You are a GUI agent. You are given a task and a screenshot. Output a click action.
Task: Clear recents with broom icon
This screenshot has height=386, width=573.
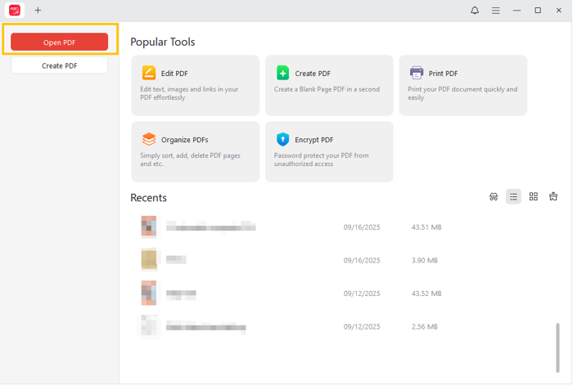pos(553,196)
